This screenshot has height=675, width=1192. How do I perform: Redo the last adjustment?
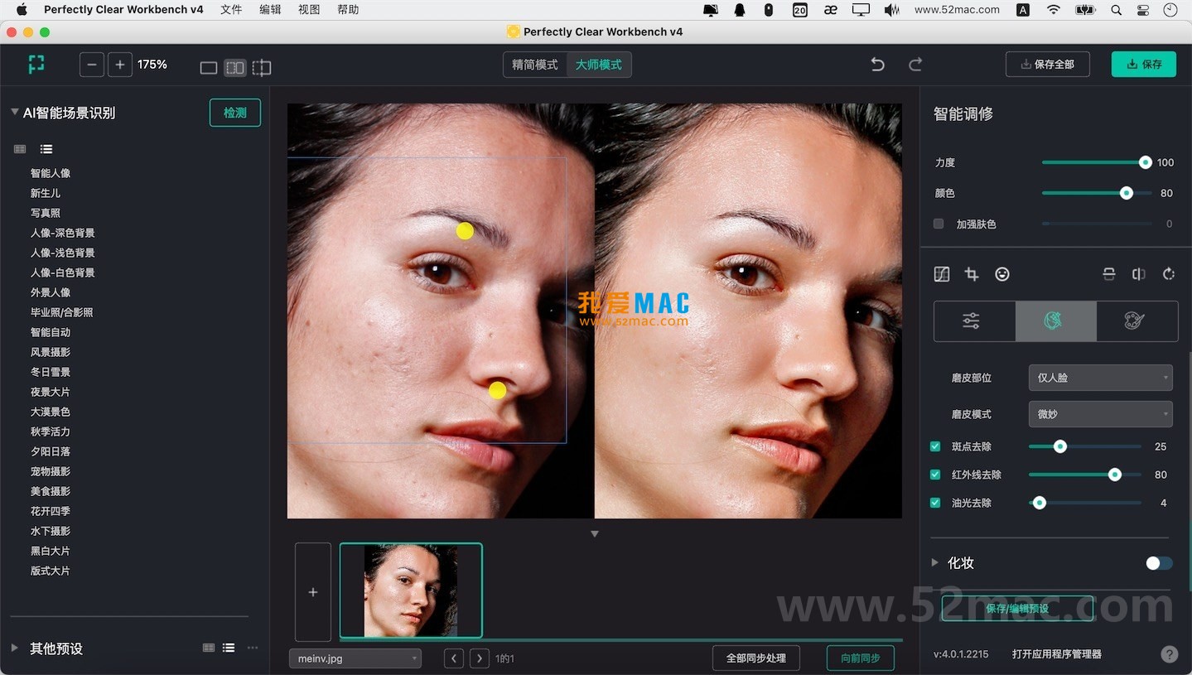pyautogui.click(x=915, y=65)
